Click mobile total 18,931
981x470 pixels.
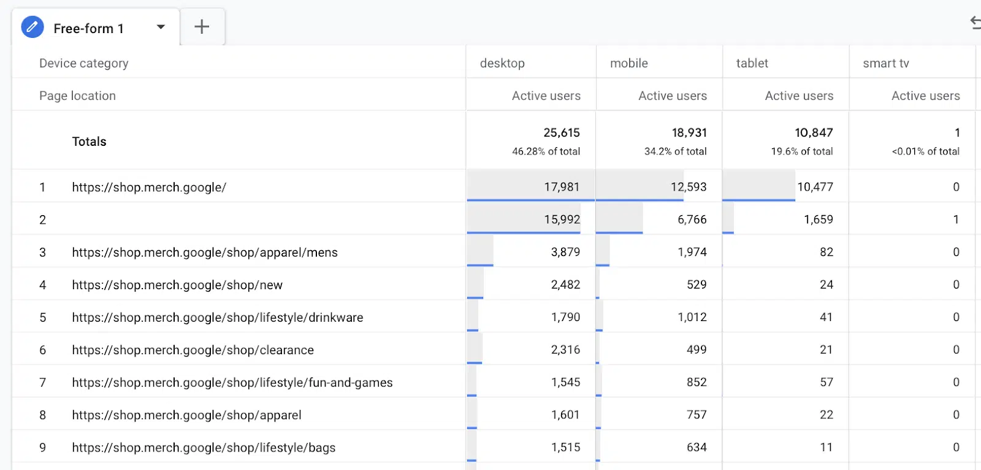[689, 132]
